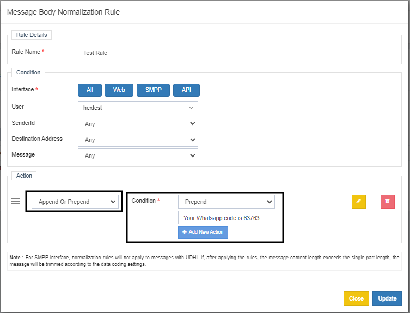Open the Append Or Prepend action dropdown
Image resolution: width=410 pixels, height=313 pixels.
click(x=75, y=202)
